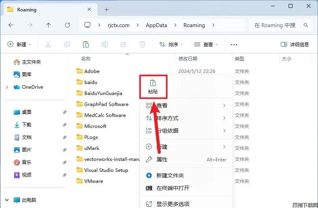Expand chevron before rjctx.com breadcrumb
Image resolution: width=318 pixels, height=208 pixels.
coord(99,25)
